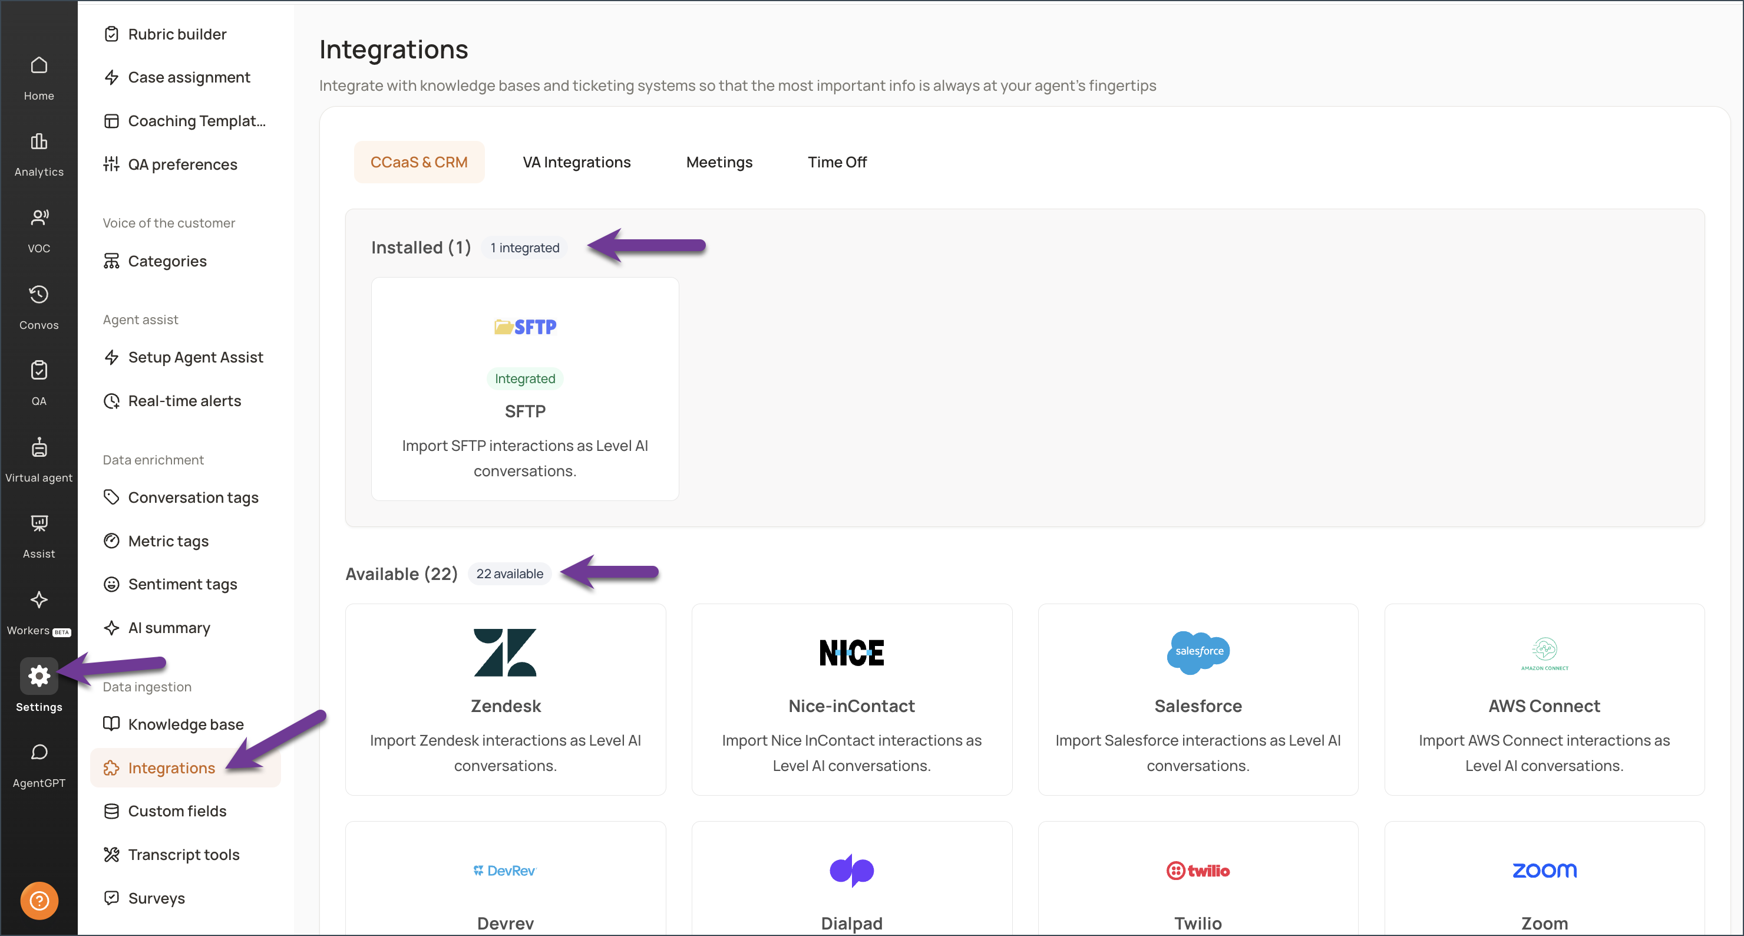Open the Zoom integration card title
Viewport: 1744px width, 936px height.
pyautogui.click(x=1544, y=924)
